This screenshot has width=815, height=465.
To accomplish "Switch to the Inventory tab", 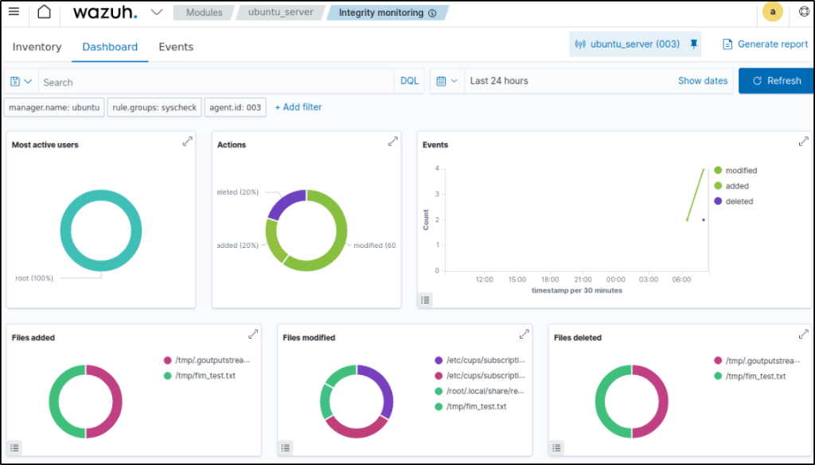I will (37, 47).
